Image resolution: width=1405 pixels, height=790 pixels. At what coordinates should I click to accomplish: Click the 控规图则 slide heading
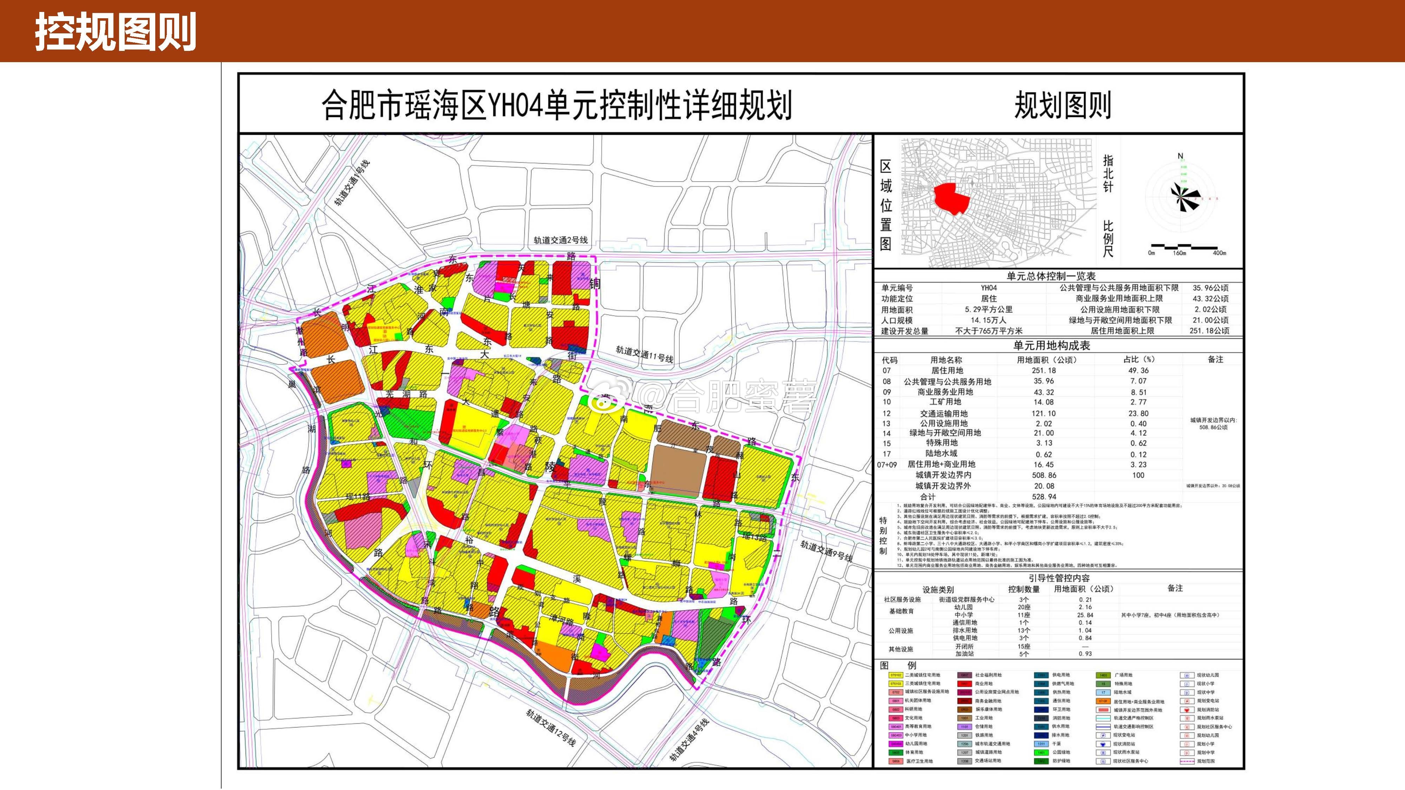coord(116,32)
